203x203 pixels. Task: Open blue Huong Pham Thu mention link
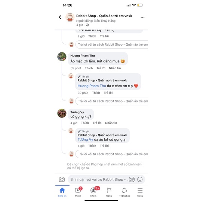pyautogui.click(x=92, y=86)
